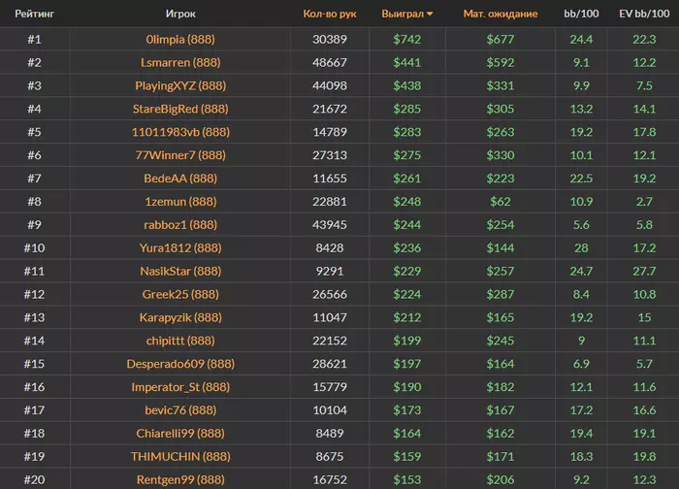The image size is (679, 489).
Task: Select hands count 16752
Action: point(330,479)
